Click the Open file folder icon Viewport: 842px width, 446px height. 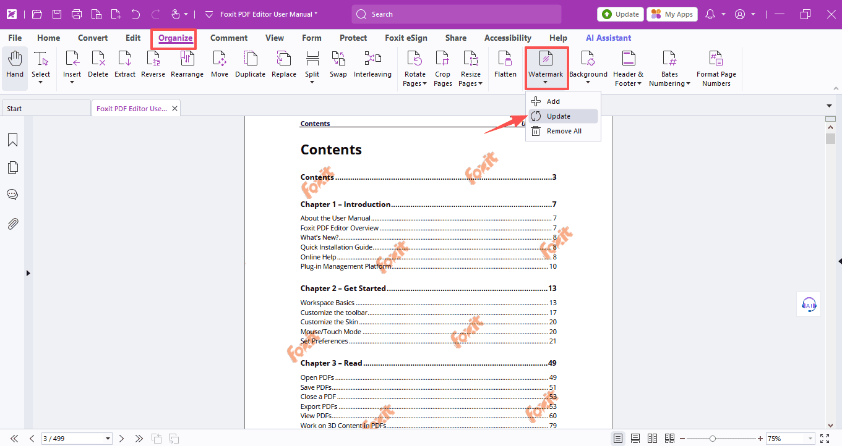[x=37, y=14]
